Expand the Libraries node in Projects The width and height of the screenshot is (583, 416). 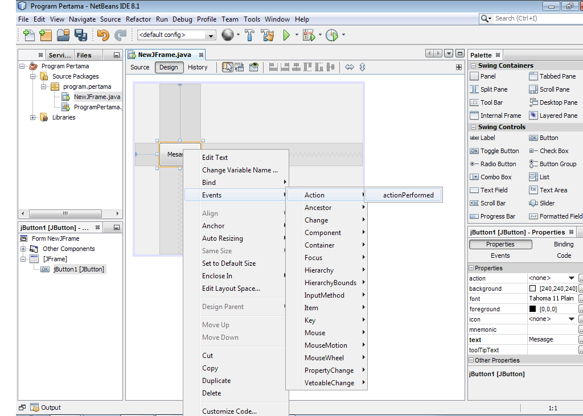(33, 117)
